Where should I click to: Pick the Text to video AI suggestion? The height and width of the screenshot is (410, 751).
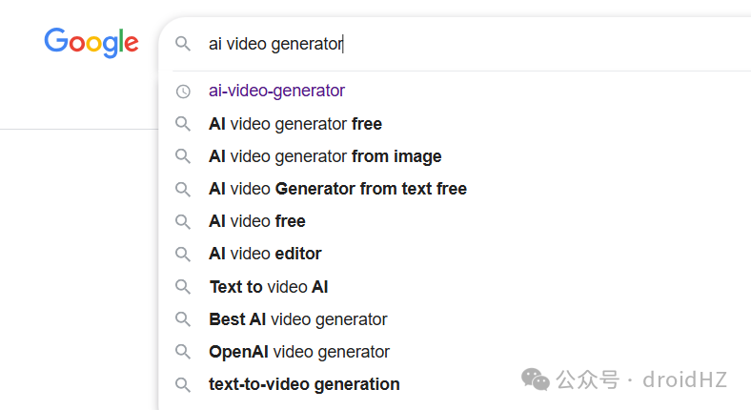269,286
